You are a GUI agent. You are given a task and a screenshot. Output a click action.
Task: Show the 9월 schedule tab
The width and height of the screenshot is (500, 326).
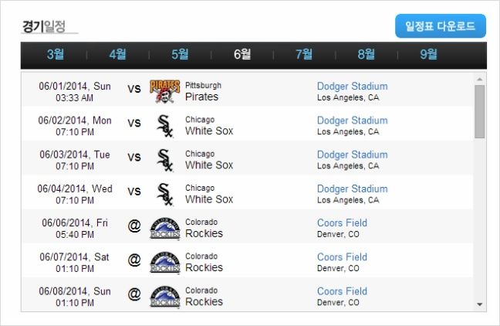coord(428,54)
